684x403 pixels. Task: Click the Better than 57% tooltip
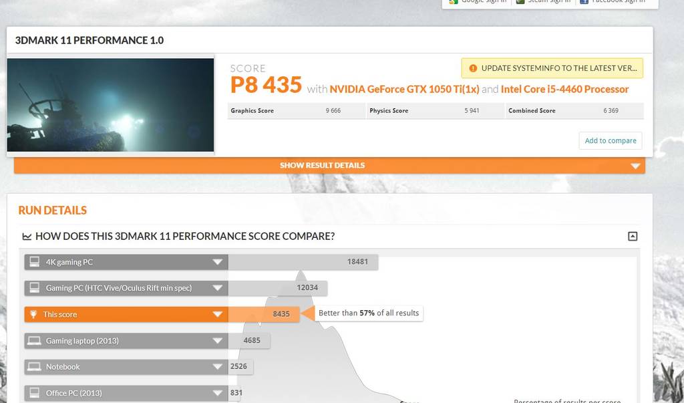coord(369,313)
